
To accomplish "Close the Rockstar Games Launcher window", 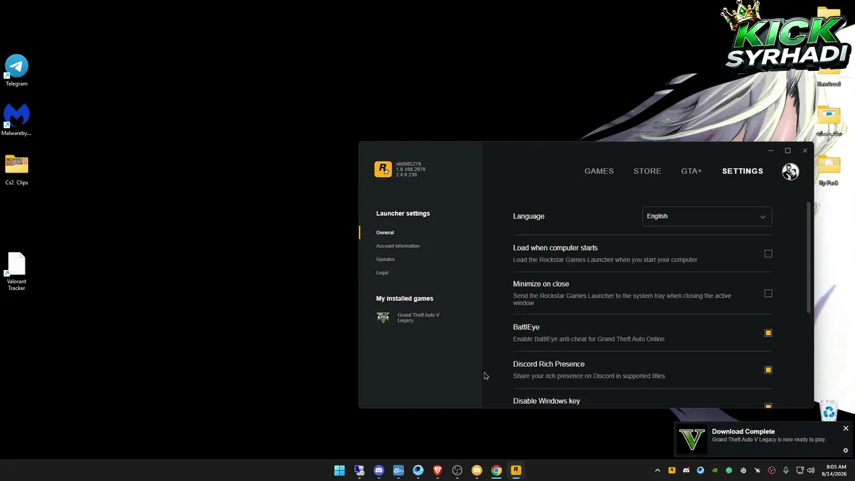I will tap(805, 150).
